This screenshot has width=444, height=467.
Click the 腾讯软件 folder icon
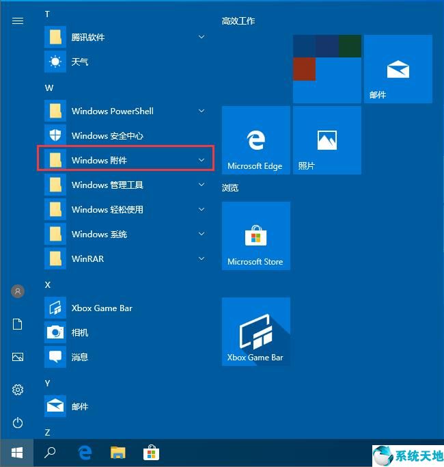click(x=55, y=37)
